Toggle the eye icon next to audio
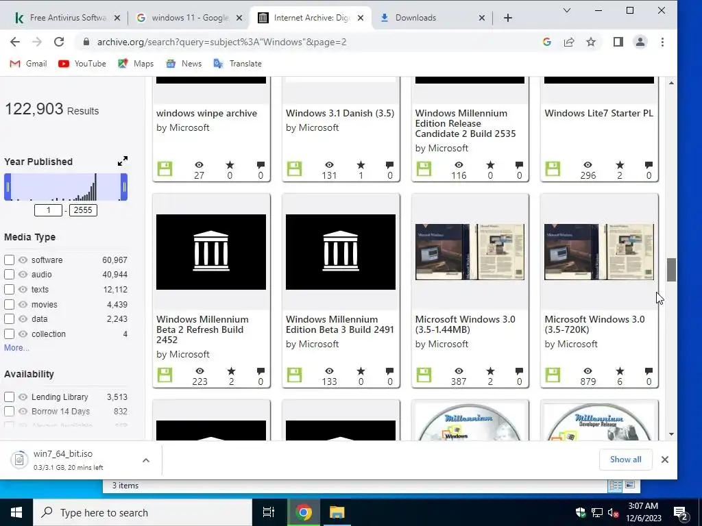 pyautogui.click(x=23, y=274)
